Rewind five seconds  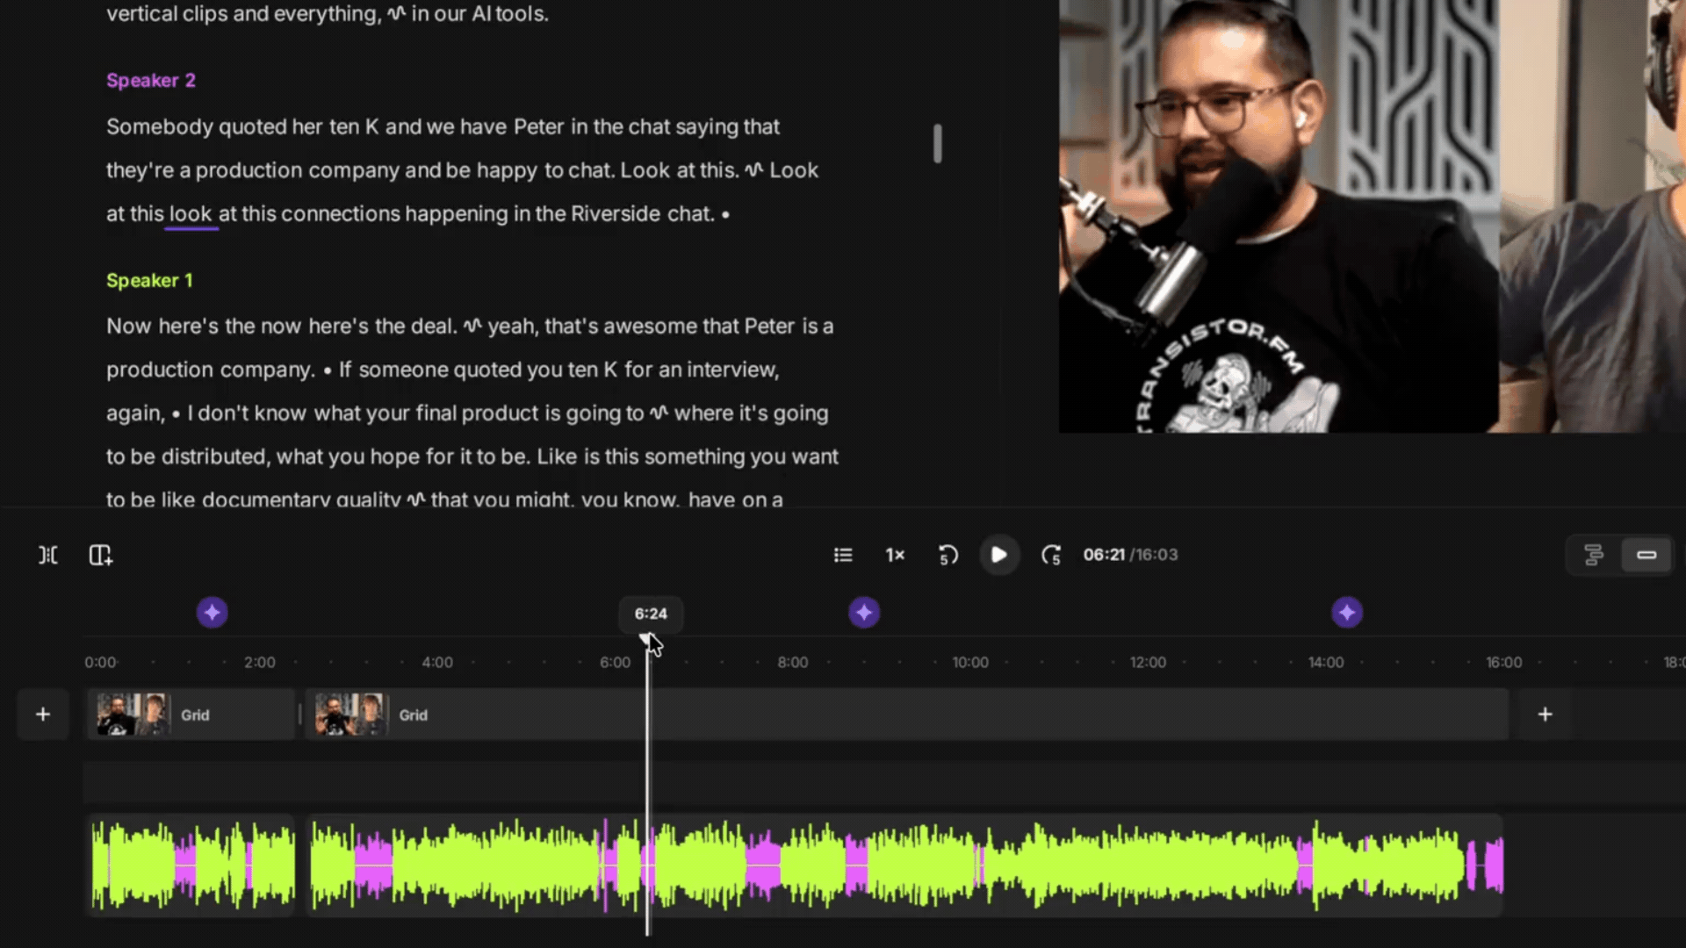tap(948, 555)
